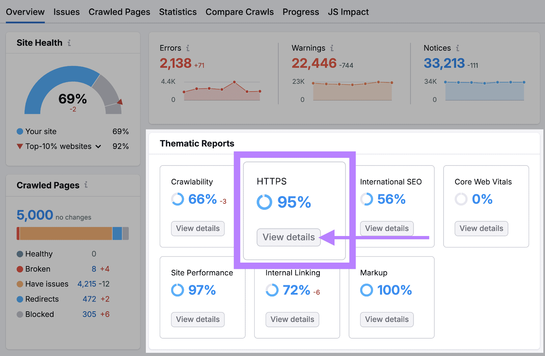Click the Have issues orange dot

(20, 284)
